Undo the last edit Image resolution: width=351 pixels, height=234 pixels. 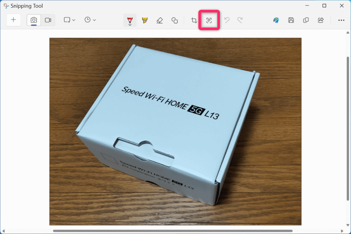[x=226, y=20]
